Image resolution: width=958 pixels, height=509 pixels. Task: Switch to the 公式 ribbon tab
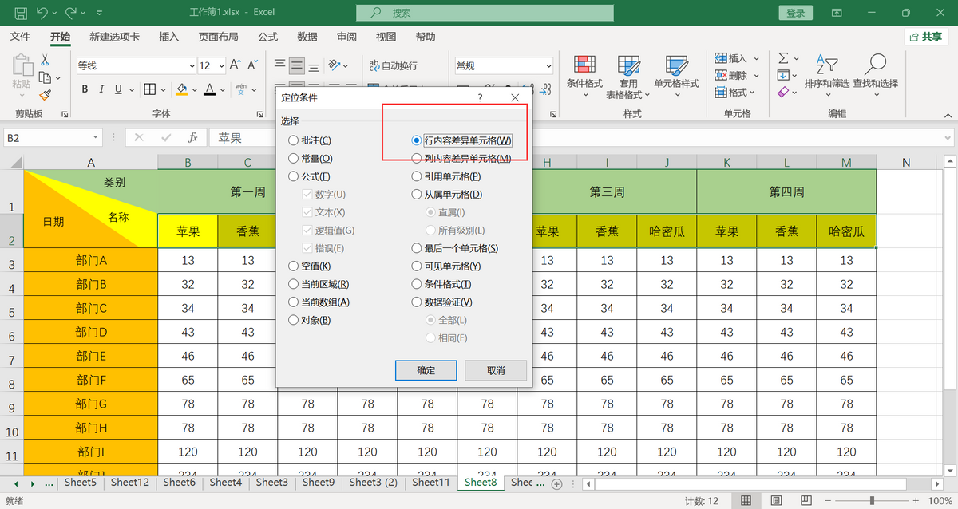(x=267, y=37)
